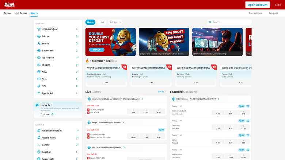
Task: Click the Basketball icon in Quick links
Action: [39, 51]
